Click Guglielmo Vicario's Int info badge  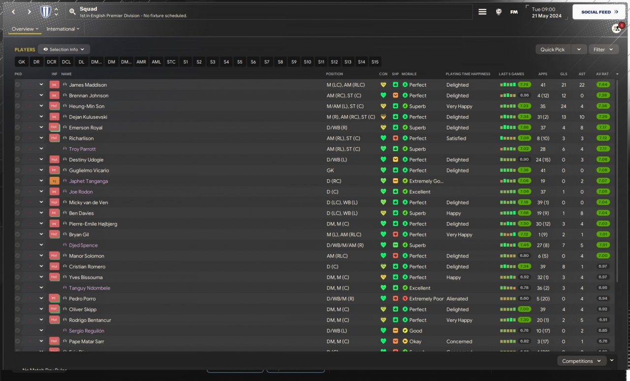[x=54, y=170]
